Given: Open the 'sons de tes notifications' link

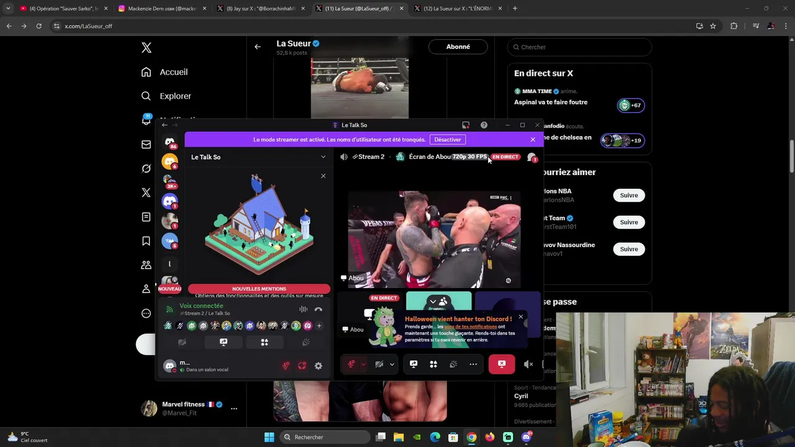Looking at the screenshot, I should tap(470, 327).
